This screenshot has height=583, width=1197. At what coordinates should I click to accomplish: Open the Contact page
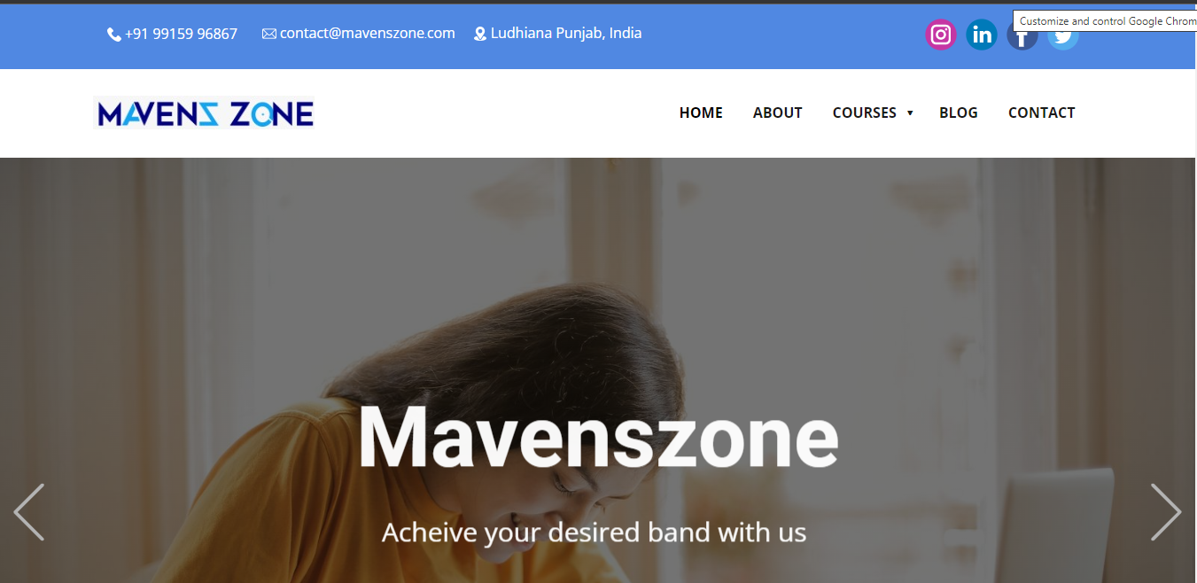pyautogui.click(x=1042, y=113)
